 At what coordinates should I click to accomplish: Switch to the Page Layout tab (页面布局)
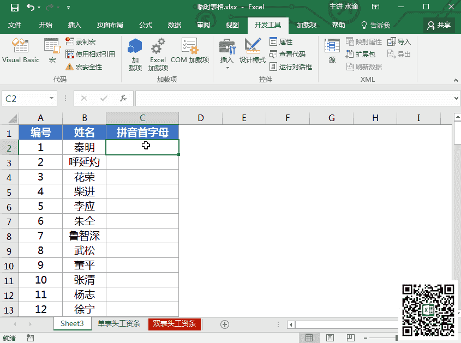(110, 25)
